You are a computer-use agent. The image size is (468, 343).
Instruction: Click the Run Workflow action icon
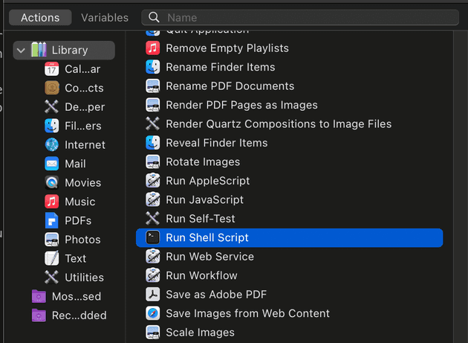coord(153,275)
